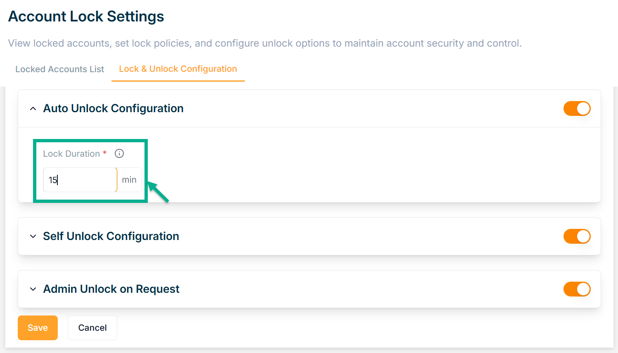The height and width of the screenshot is (353, 618).
Task: Expand the Self Unlock Configuration chevron
Action: [x=33, y=236]
